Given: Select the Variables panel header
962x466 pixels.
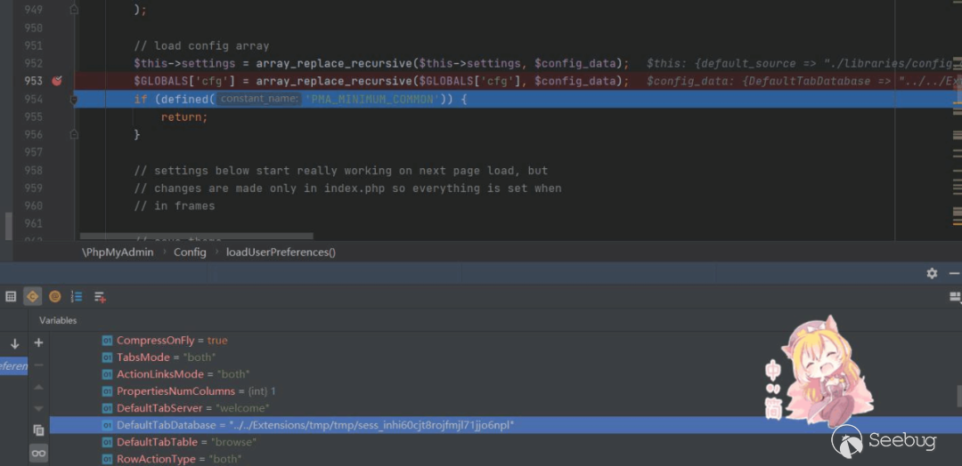Looking at the screenshot, I should click(x=58, y=320).
